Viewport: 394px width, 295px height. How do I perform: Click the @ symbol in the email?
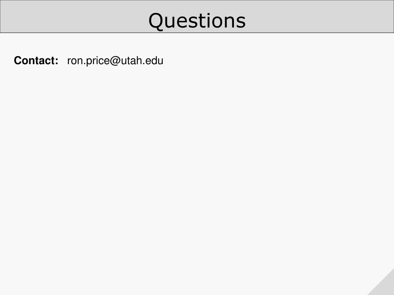(x=115, y=61)
